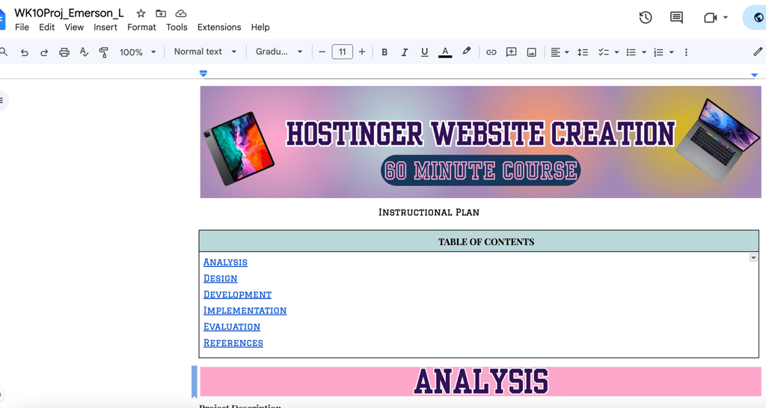This screenshot has height=408, width=766.
Task: Open the Format menu
Action: pyautogui.click(x=141, y=28)
